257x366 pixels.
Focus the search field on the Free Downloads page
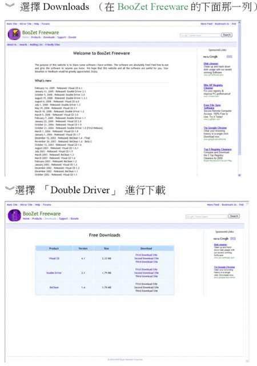(206, 217)
